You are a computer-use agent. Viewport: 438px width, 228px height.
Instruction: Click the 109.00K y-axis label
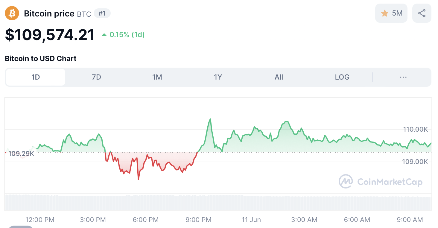pyautogui.click(x=415, y=162)
